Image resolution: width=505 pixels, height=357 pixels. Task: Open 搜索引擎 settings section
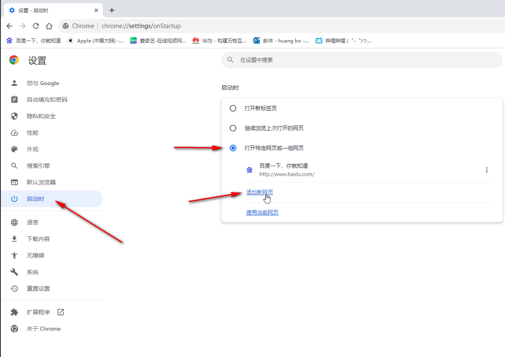click(52, 166)
